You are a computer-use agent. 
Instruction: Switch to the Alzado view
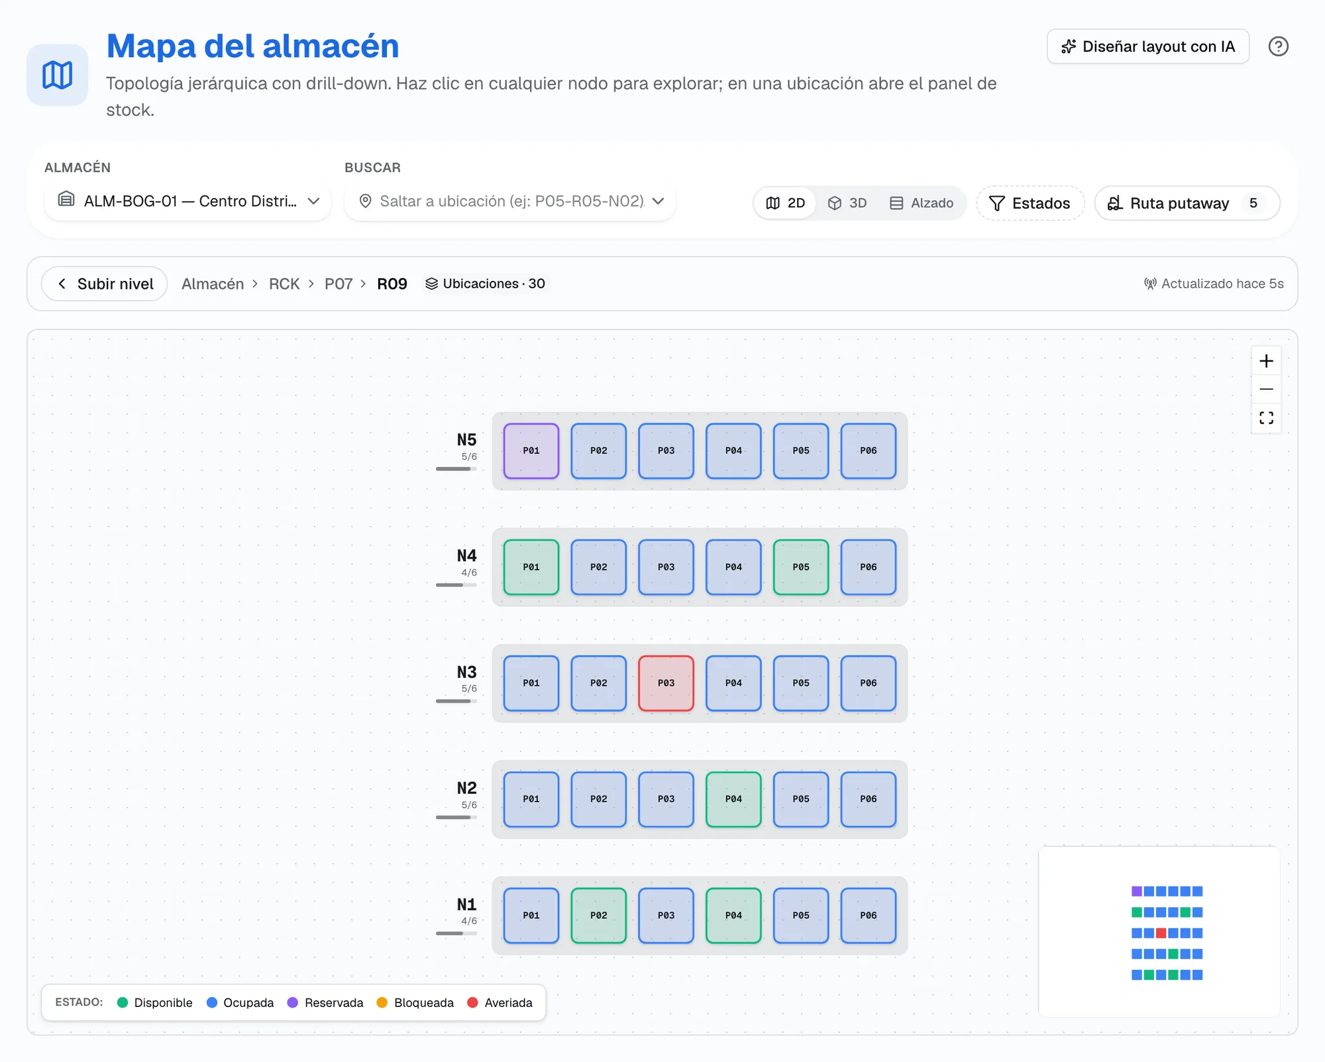coord(922,203)
